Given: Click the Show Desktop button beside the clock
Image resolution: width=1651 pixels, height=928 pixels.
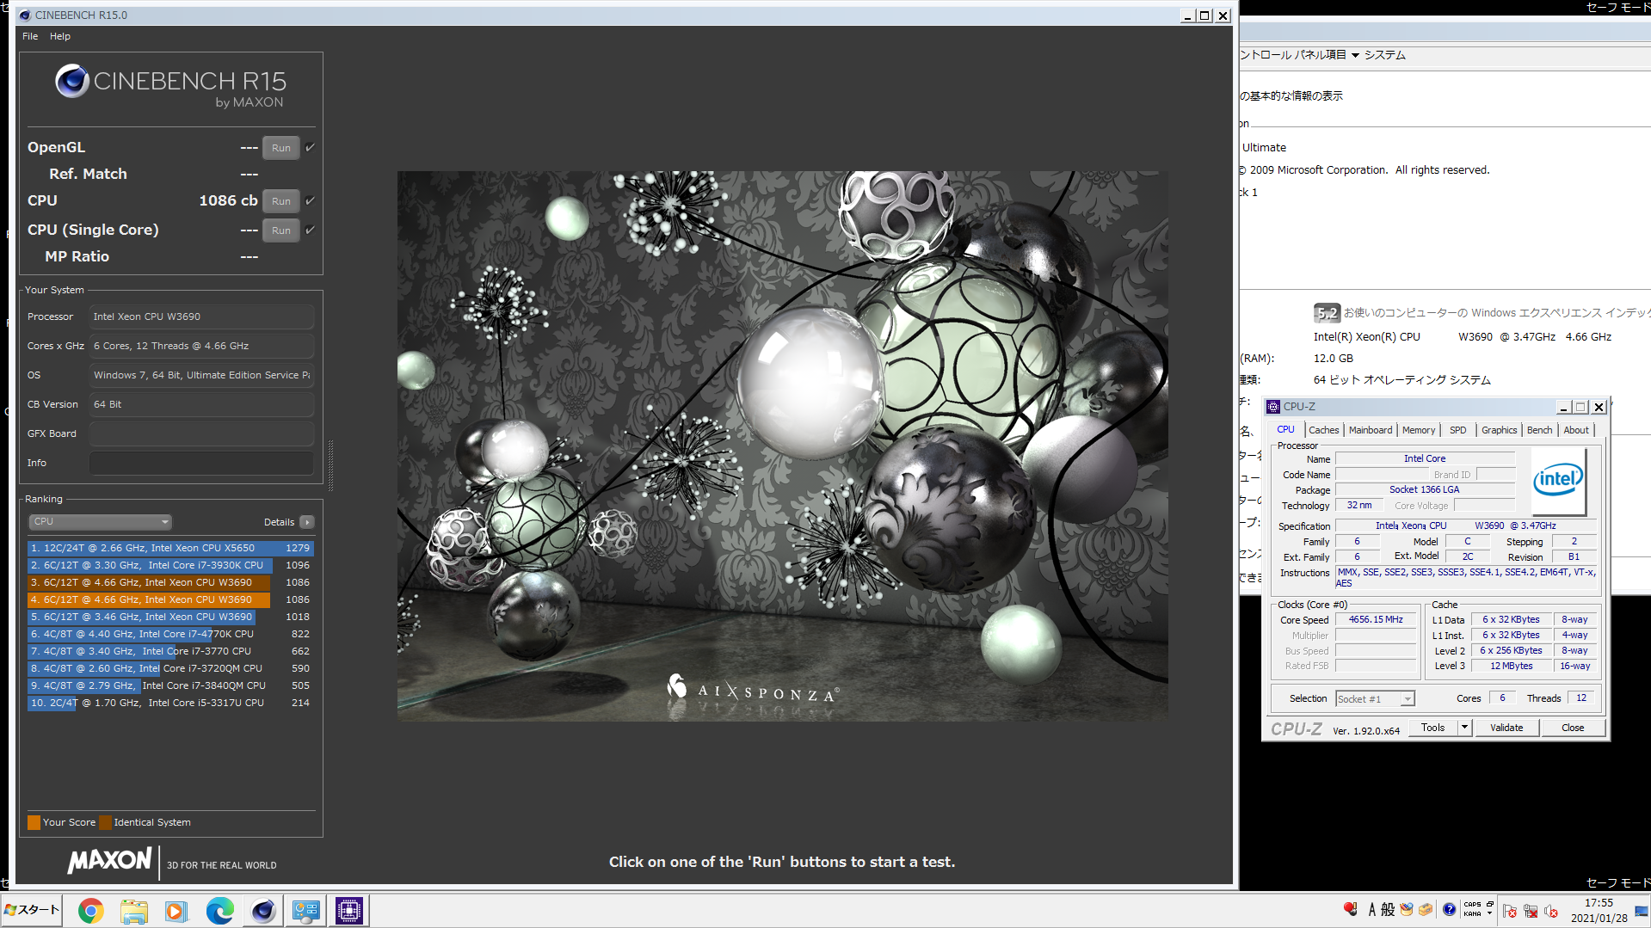Looking at the screenshot, I should tap(1642, 910).
